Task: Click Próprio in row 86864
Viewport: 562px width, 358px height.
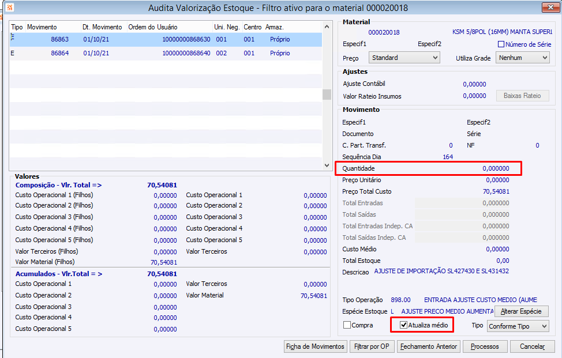Action: [x=280, y=54]
